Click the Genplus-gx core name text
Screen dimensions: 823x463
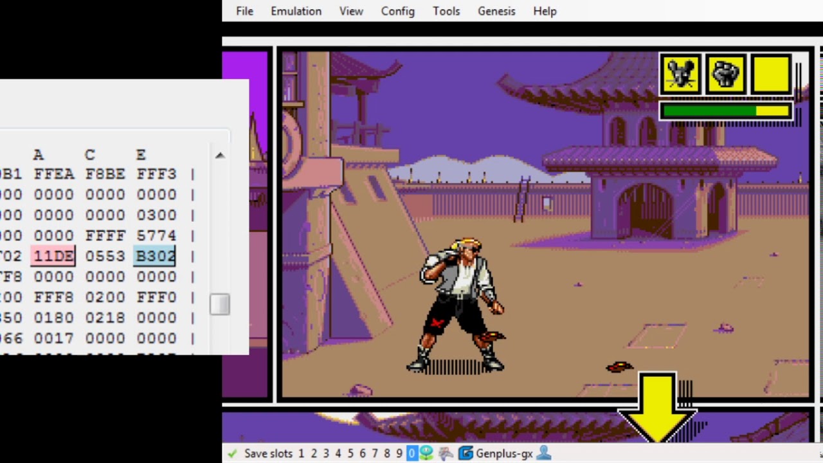504,453
